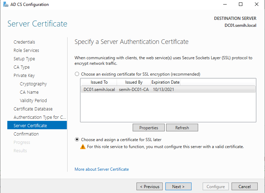
Task: Refresh the certificate list
Action: click(x=182, y=128)
